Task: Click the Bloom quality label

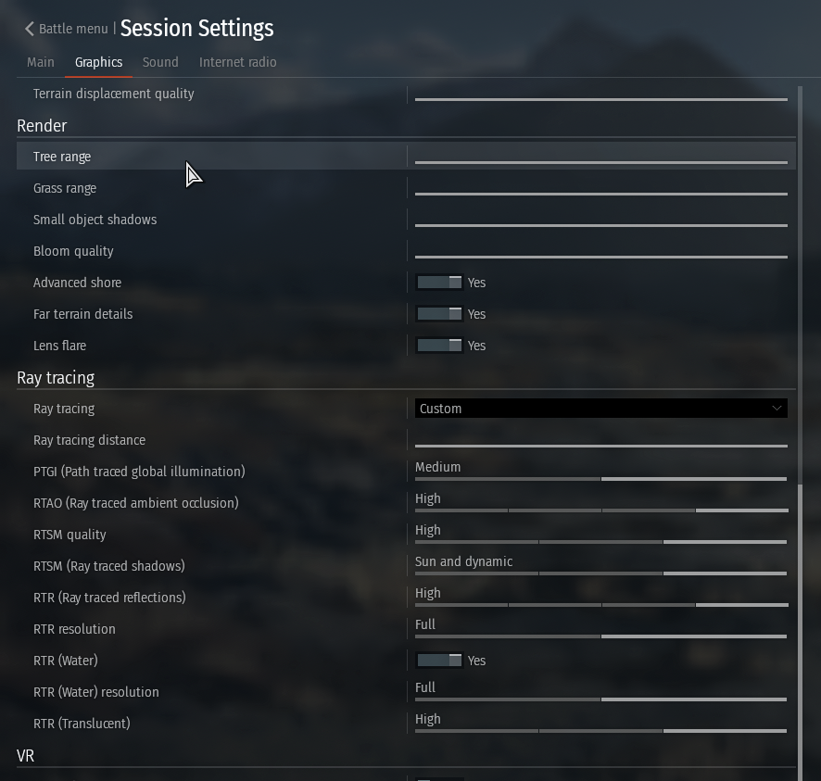Action: pyautogui.click(x=73, y=251)
